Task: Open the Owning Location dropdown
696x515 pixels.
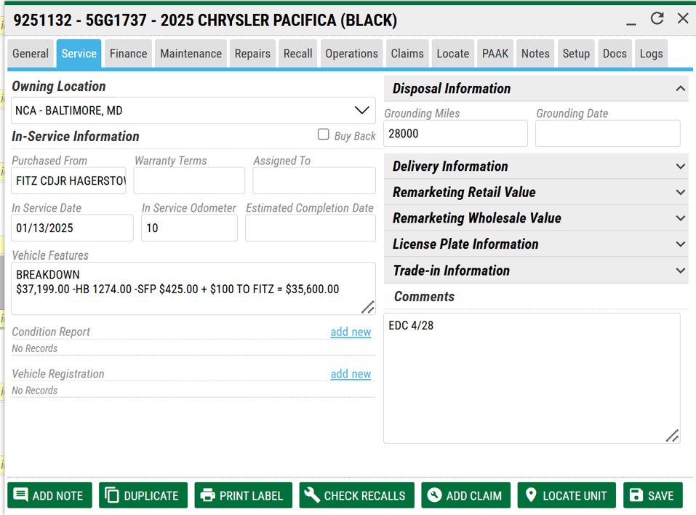Action: click(361, 111)
